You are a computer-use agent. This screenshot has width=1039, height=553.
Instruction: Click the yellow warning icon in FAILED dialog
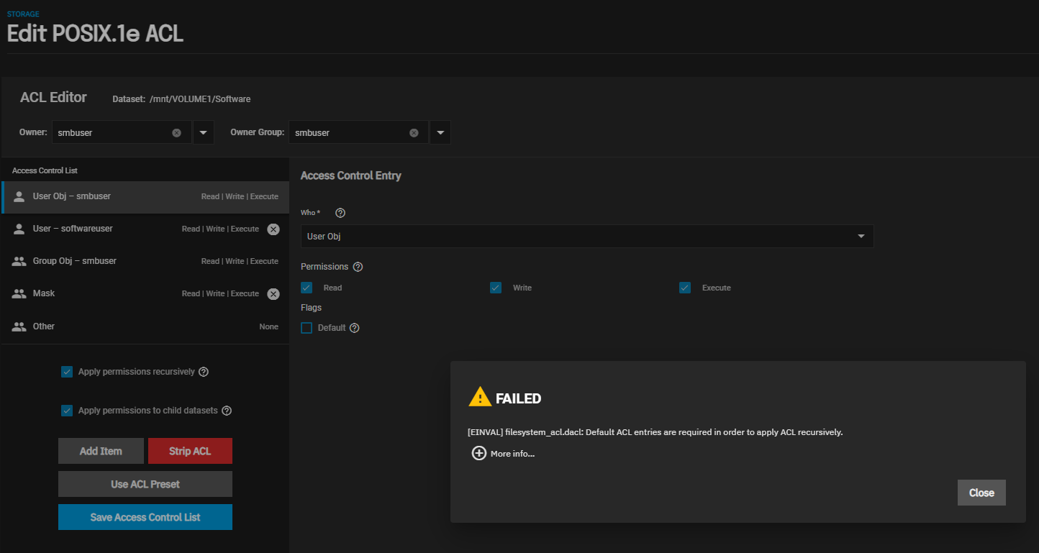click(480, 397)
